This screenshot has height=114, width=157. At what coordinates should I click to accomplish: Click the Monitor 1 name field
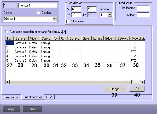[x=38, y=5]
